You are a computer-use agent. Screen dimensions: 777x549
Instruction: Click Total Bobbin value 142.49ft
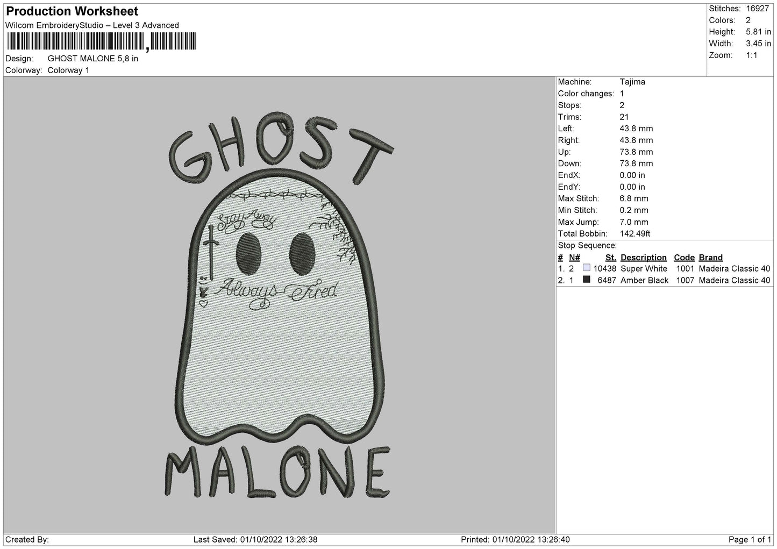[x=635, y=234]
